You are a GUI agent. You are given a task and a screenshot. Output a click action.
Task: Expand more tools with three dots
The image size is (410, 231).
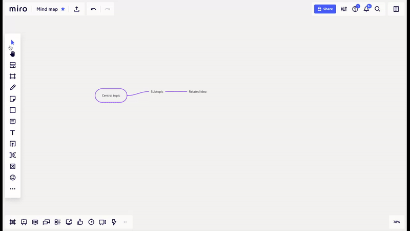(13, 189)
